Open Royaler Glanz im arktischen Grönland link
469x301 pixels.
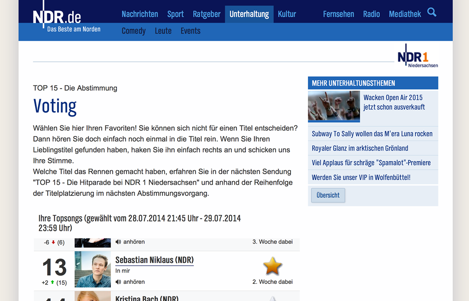coord(360,148)
